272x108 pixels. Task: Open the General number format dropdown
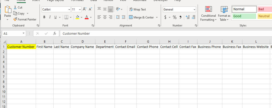pos(194,9)
